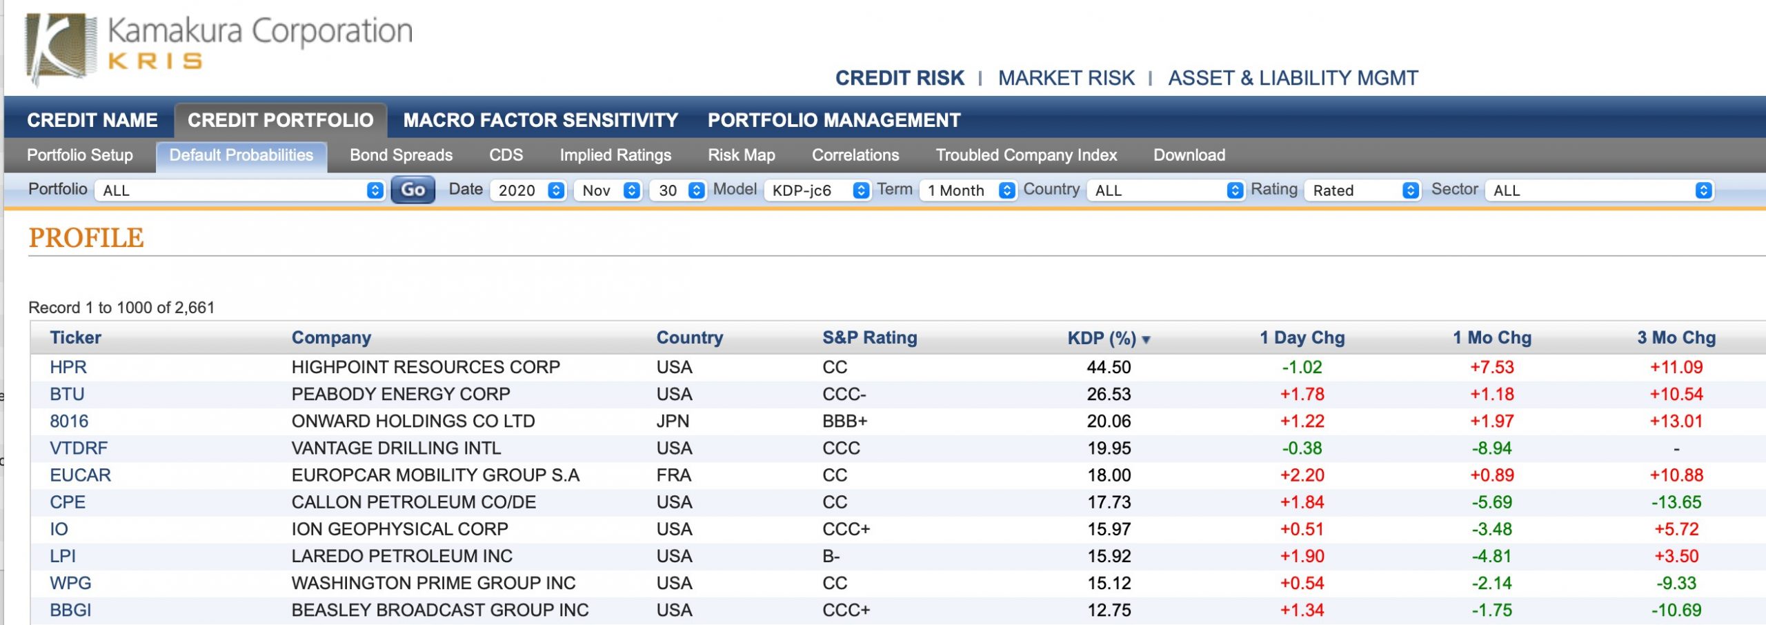Image resolution: width=1766 pixels, height=625 pixels.
Task: Open the EUCAR ticker link
Action: pos(80,475)
